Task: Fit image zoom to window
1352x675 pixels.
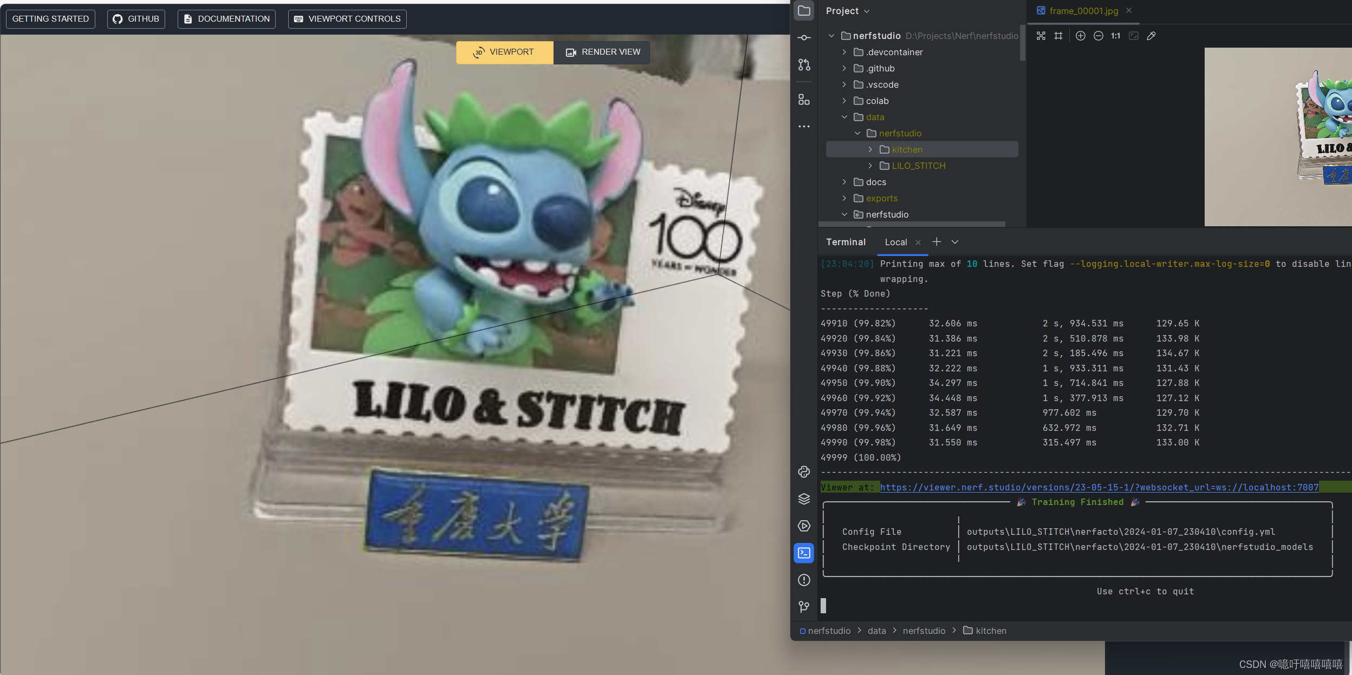Action: pos(1133,36)
